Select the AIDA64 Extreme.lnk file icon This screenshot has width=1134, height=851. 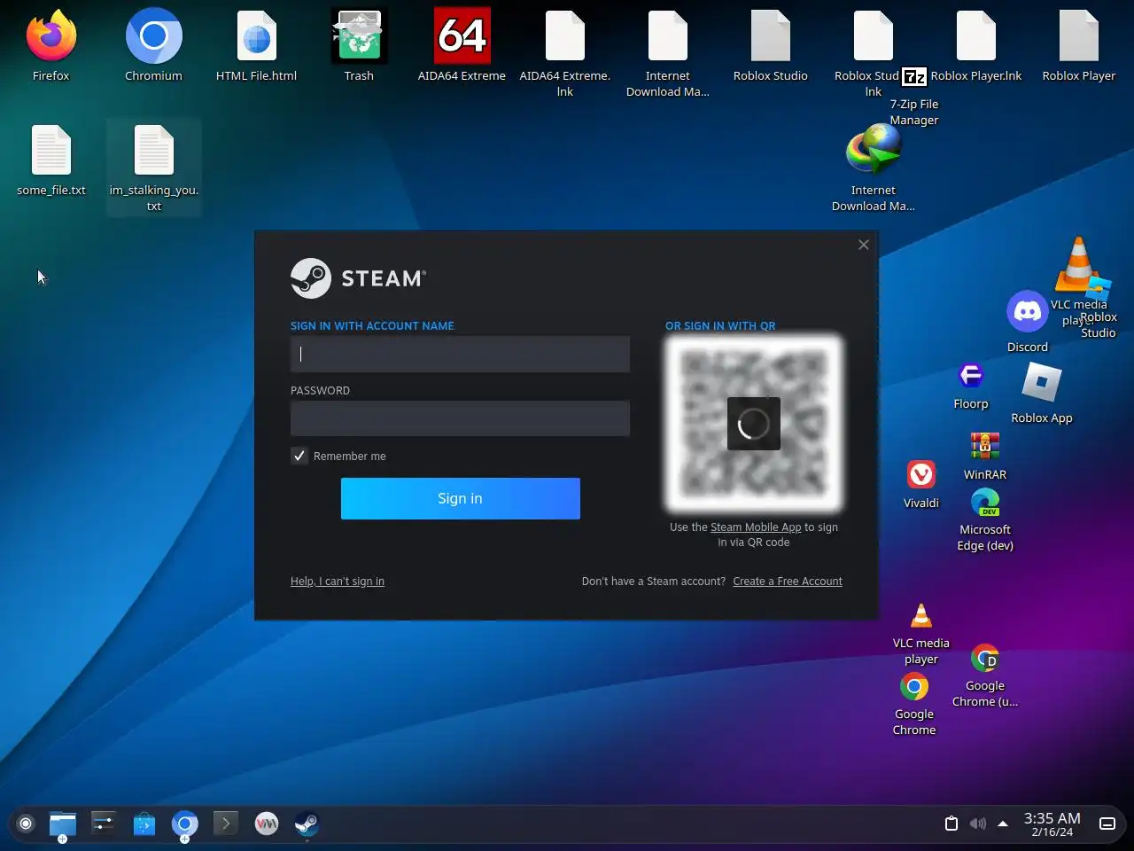pyautogui.click(x=565, y=37)
